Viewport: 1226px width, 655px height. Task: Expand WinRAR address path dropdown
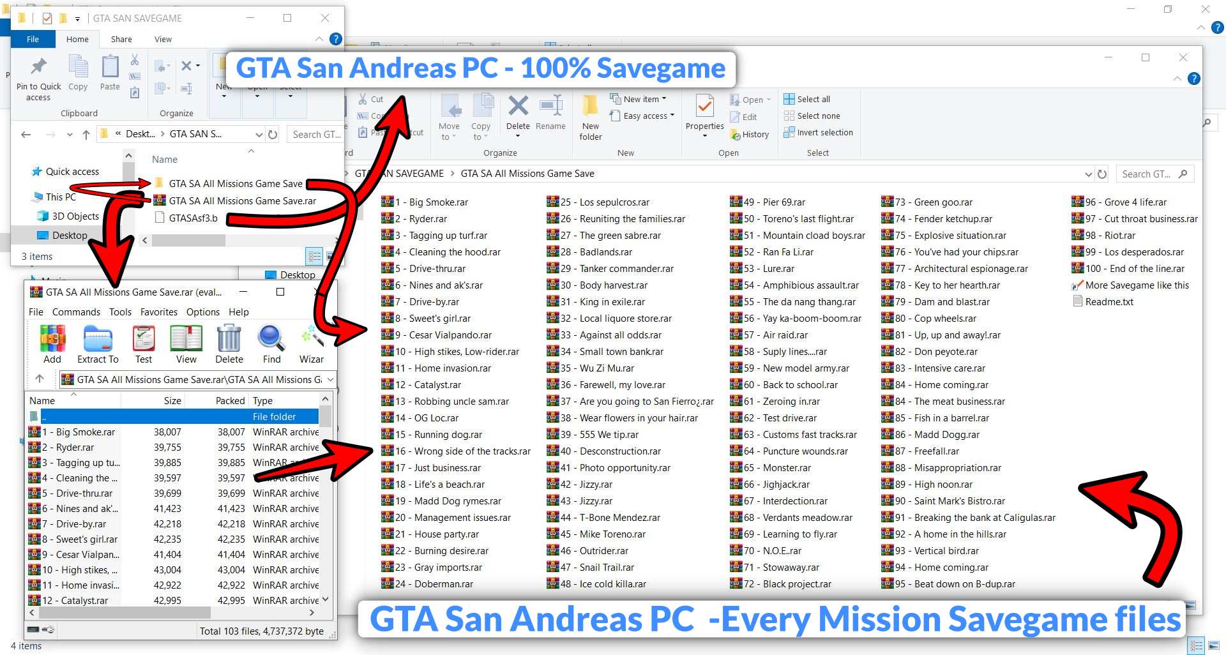point(330,379)
